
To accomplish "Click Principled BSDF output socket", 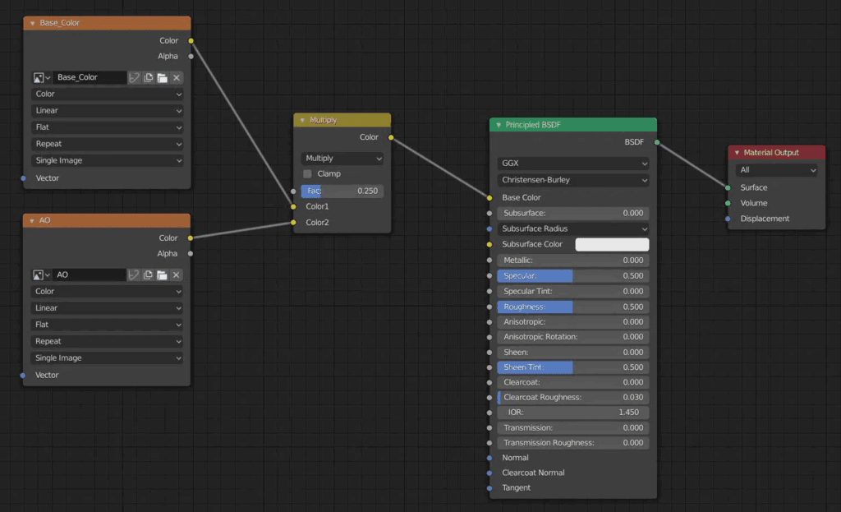I will (x=657, y=142).
